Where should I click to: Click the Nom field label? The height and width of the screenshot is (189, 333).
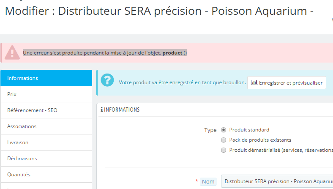pyautogui.click(x=208, y=181)
